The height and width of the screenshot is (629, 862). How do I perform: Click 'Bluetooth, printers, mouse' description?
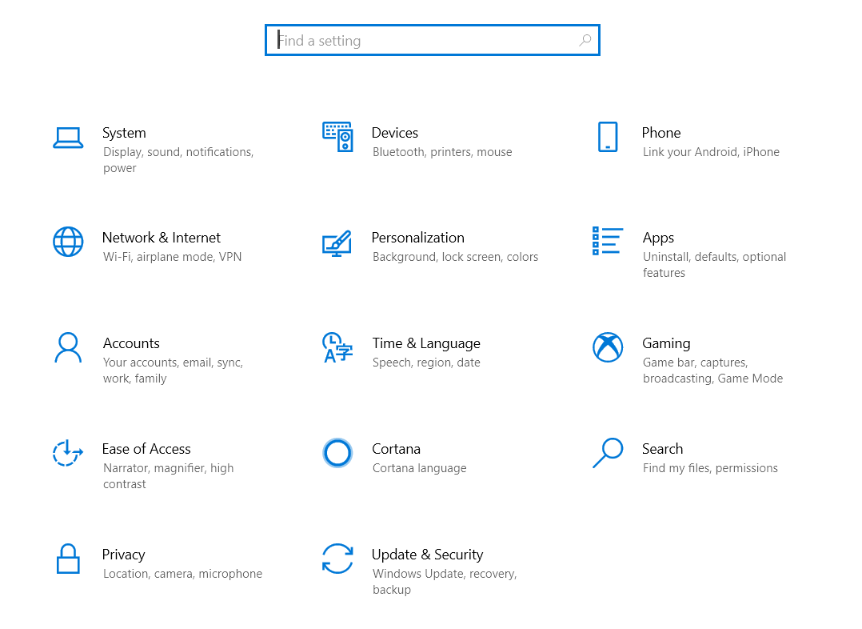(x=442, y=152)
